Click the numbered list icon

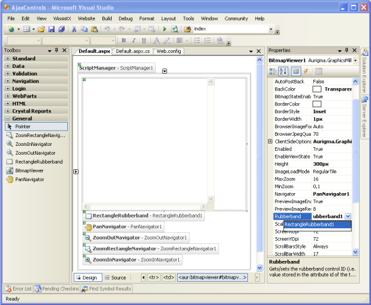click(x=208, y=40)
